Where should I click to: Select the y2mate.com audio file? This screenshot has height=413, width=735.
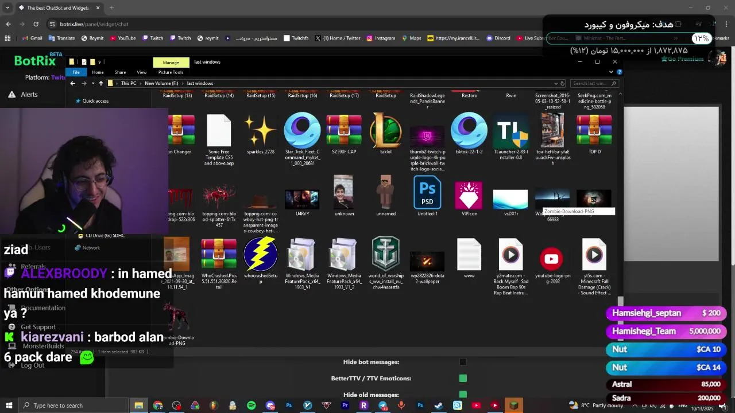(510, 267)
